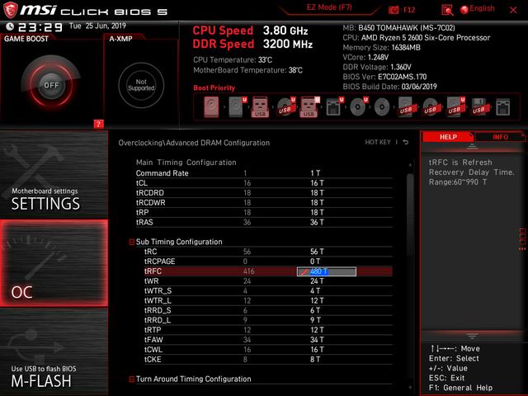
Task: Select the USB key boot icon without UEFI badge
Action: tap(260, 107)
